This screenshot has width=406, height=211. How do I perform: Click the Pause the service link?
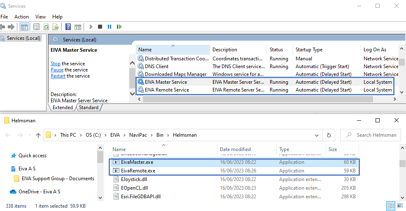pyautogui.click(x=57, y=70)
